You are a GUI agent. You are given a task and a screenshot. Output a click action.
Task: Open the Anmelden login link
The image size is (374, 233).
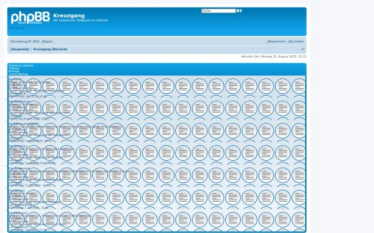(x=295, y=42)
